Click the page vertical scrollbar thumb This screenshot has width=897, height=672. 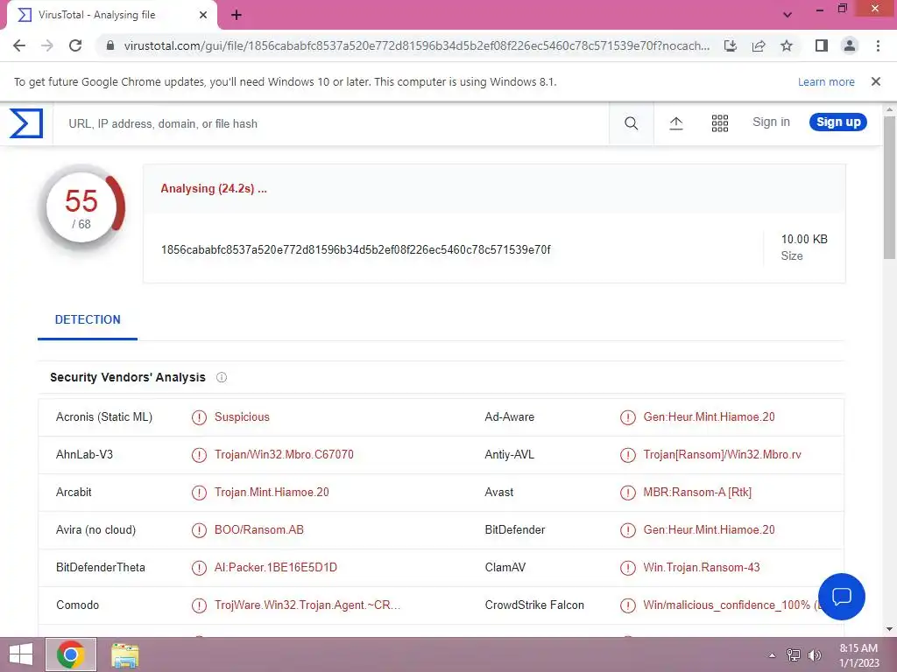coord(890,187)
